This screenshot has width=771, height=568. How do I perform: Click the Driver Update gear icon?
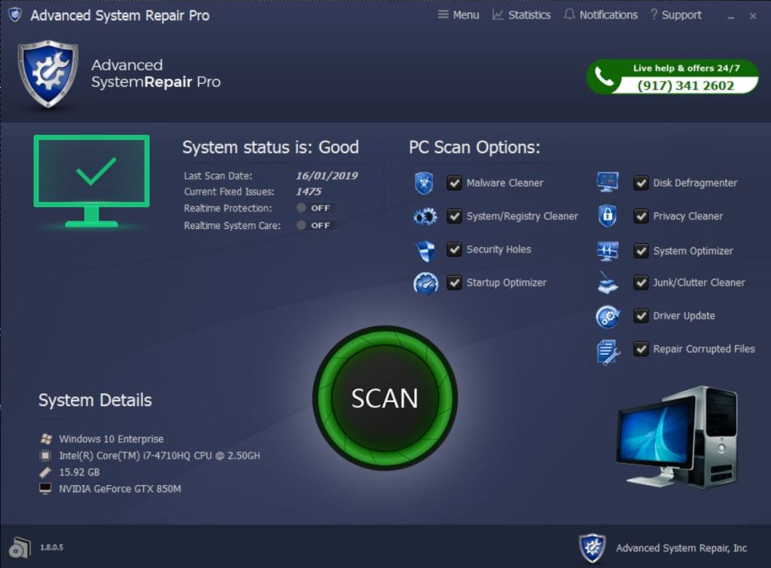click(x=608, y=316)
